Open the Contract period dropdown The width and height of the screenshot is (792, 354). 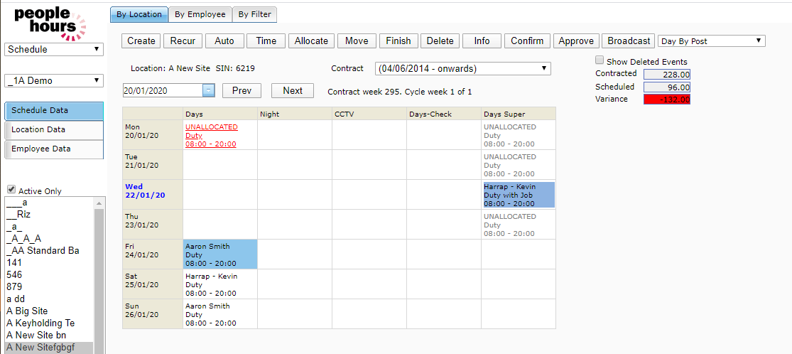coord(462,69)
